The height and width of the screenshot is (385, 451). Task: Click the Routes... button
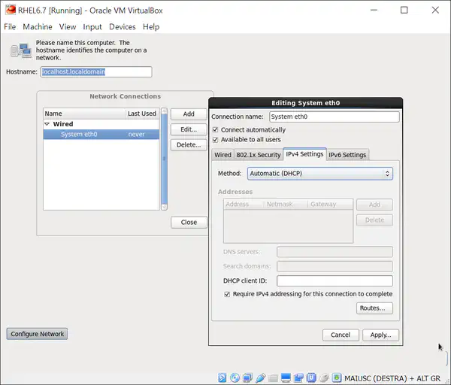click(x=374, y=308)
